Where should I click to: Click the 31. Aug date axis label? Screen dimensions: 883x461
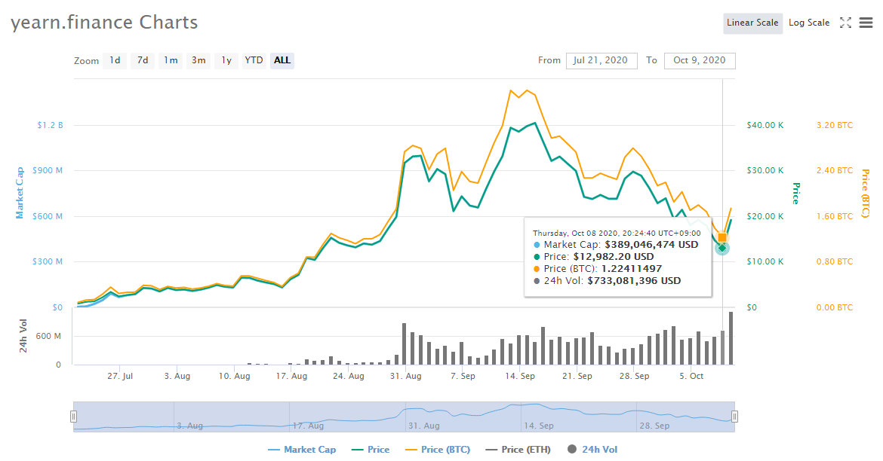tap(405, 376)
